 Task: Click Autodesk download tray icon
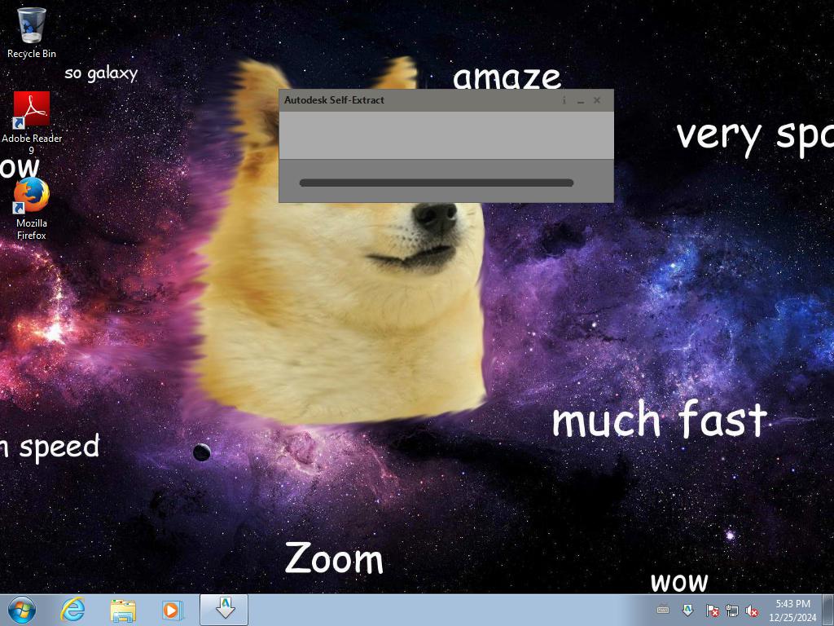687,610
